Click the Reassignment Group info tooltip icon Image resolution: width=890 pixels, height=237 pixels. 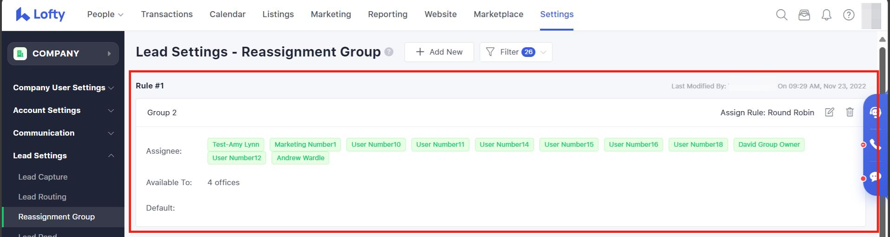coord(389,52)
